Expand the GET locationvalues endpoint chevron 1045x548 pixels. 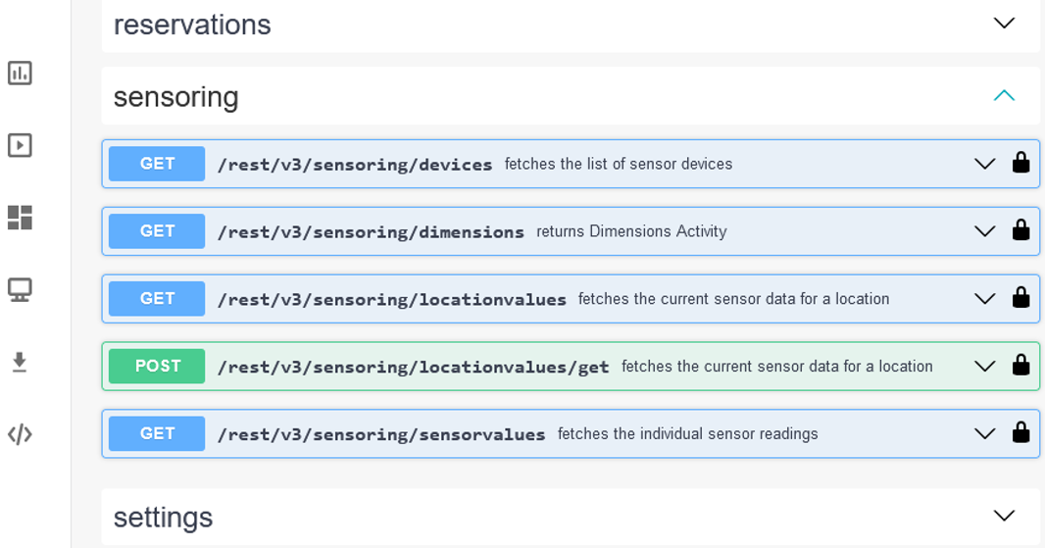click(x=984, y=299)
